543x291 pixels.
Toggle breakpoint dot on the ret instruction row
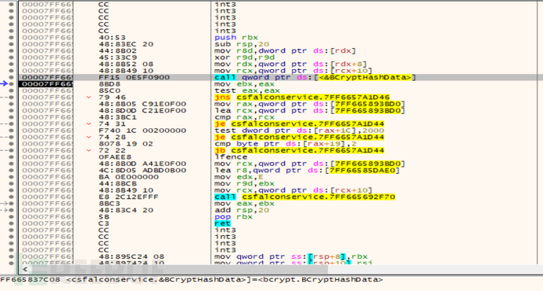[x=12, y=223]
